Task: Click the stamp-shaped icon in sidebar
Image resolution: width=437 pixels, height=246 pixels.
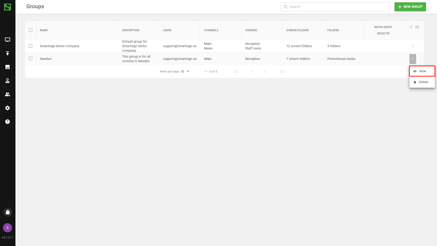Action: pyautogui.click(x=8, y=81)
